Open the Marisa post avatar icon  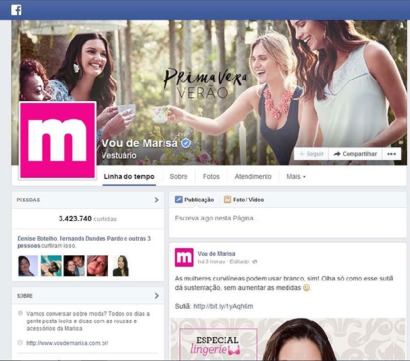click(184, 257)
